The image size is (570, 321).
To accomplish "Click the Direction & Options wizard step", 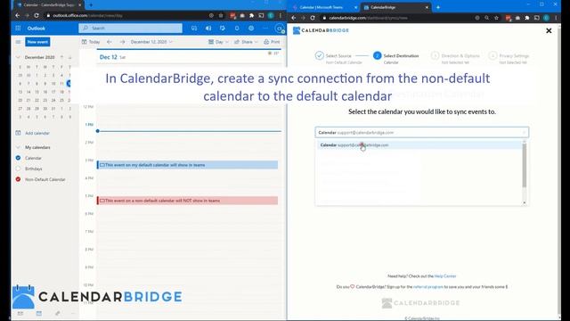I will click(455, 56).
